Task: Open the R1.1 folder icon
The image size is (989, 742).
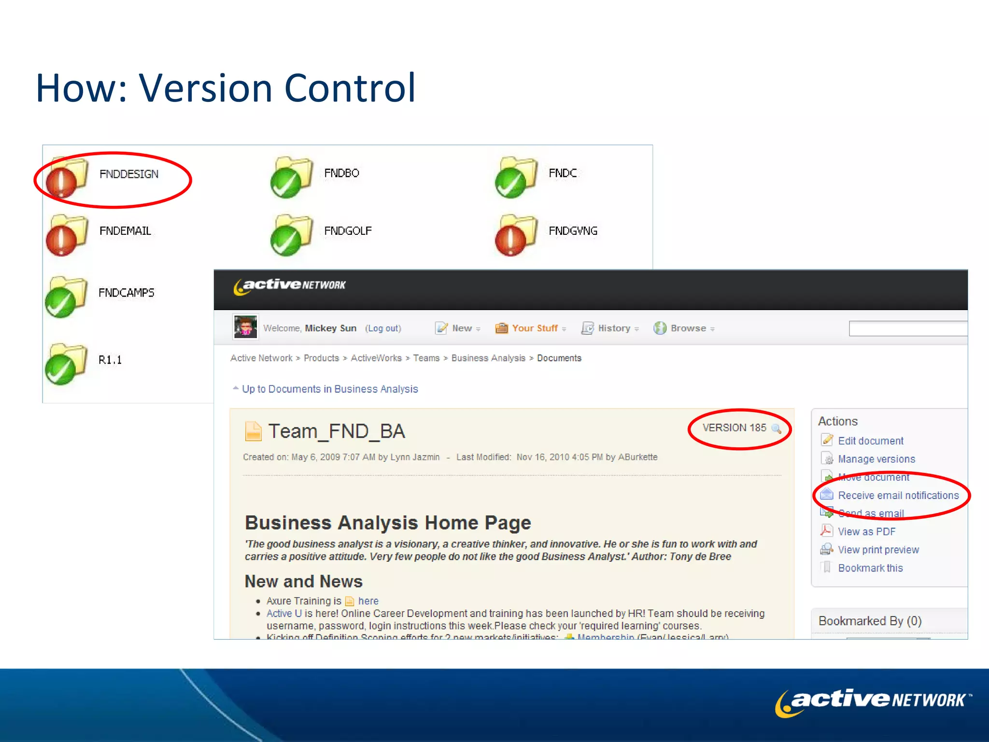Action: [x=67, y=364]
